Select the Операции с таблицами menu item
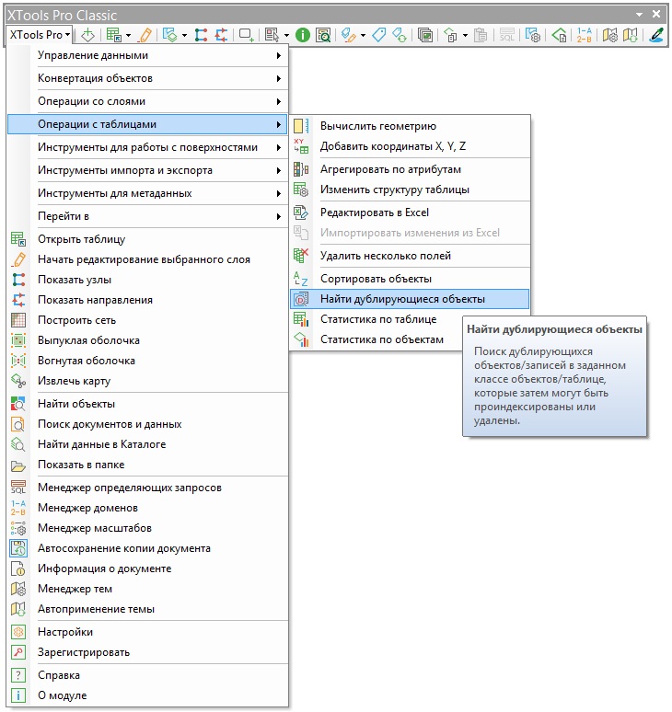 pyautogui.click(x=147, y=124)
